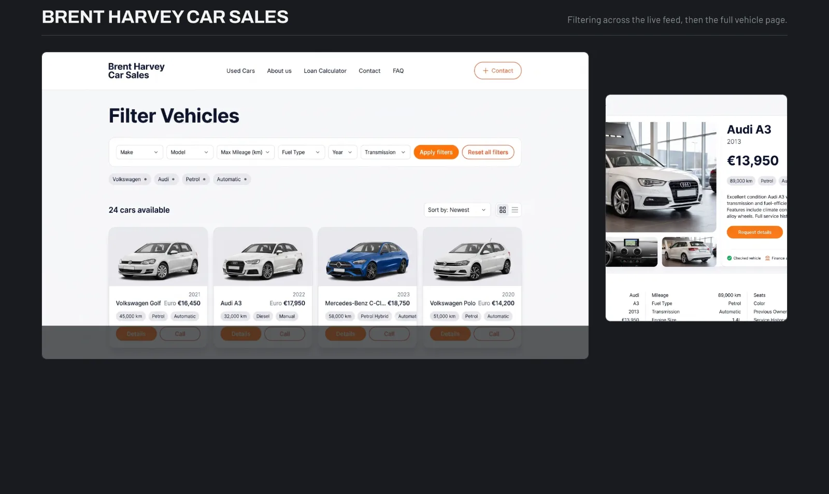Click the orange-outlined + Contact button
The height and width of the screenshot is (494, 829).
[x=497, y=71]
